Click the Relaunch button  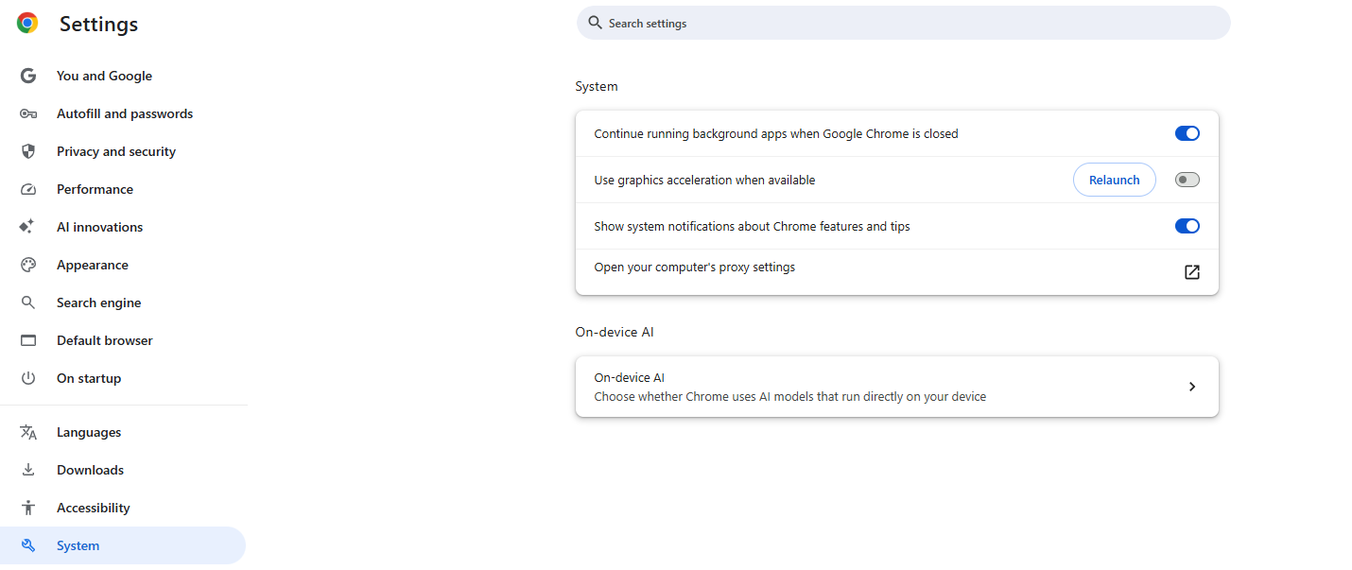click(1115, 180)
